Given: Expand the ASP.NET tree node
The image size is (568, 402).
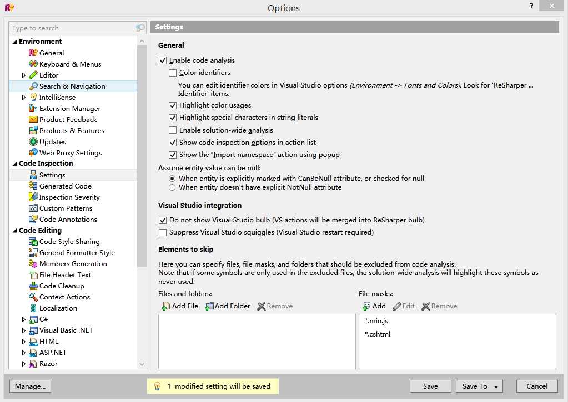Looking at the screenshot, I should 23,353.
